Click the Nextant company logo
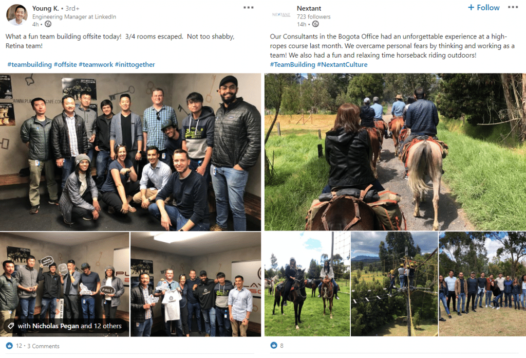The height and width of the screenshot is (358, 526). (x=281, y=15)
